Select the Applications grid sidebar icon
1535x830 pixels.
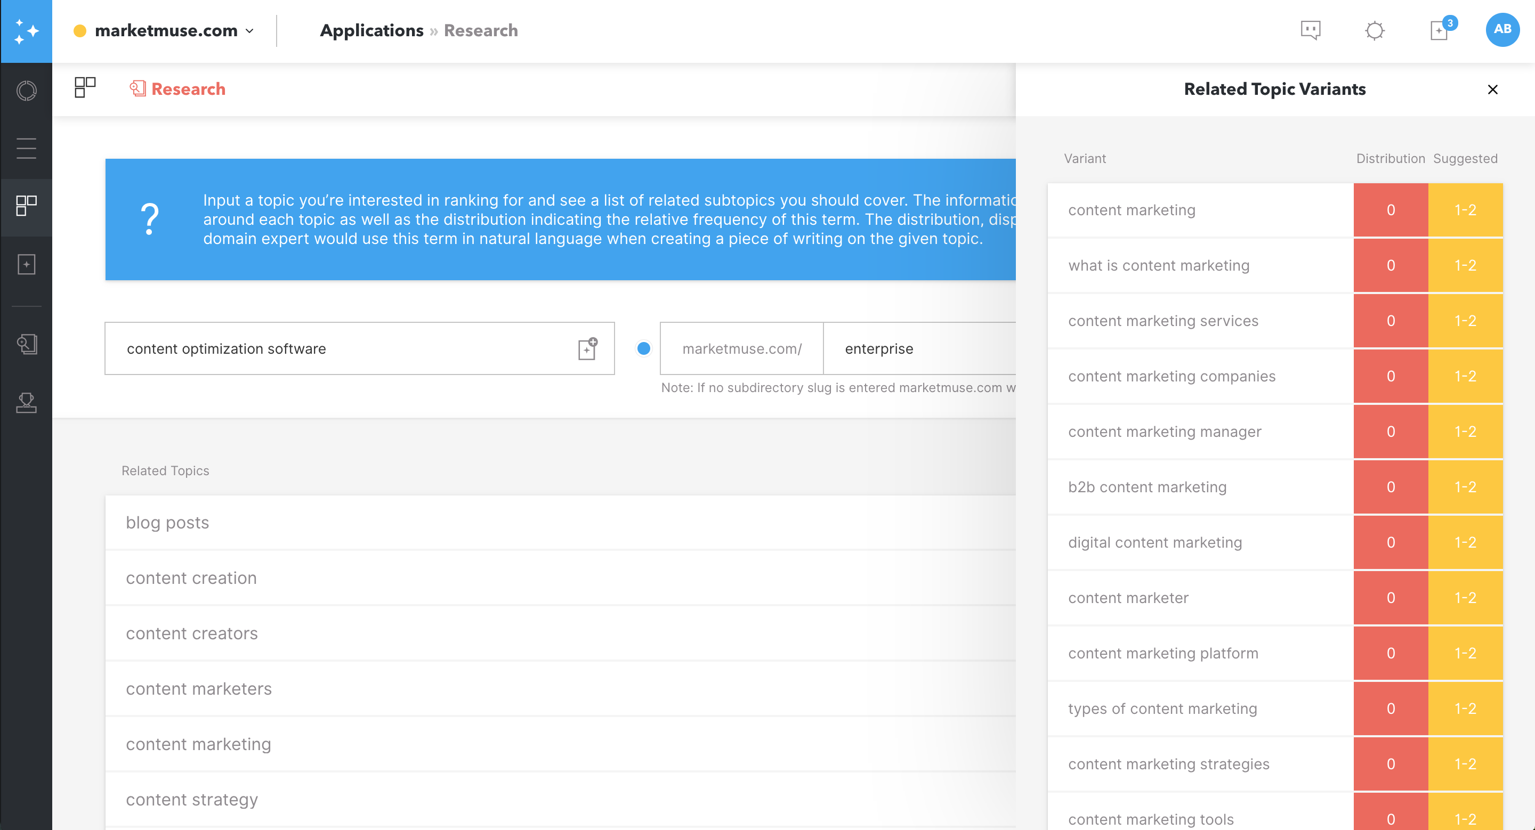pyautogui.click(x=26, y=206)
